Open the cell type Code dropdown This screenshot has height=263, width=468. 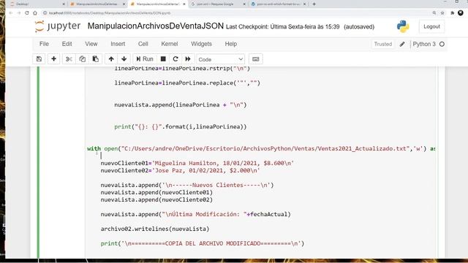[x=220, y=59]
